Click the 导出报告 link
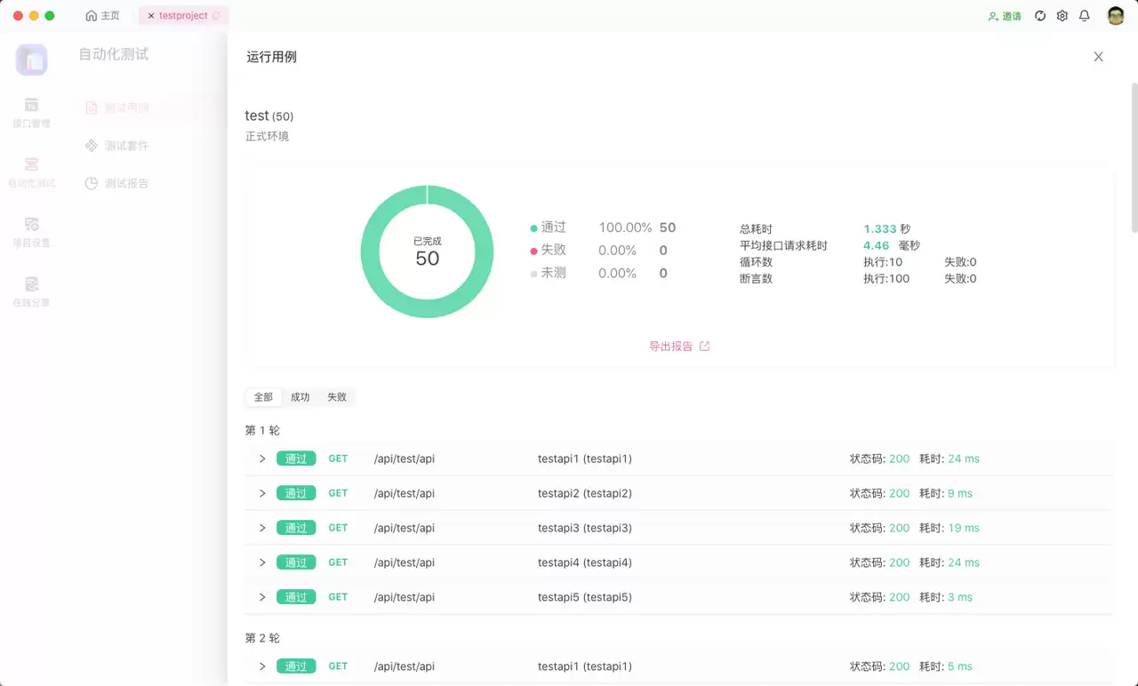Viewport: 1138px width, 686px height. coord(670,347)
